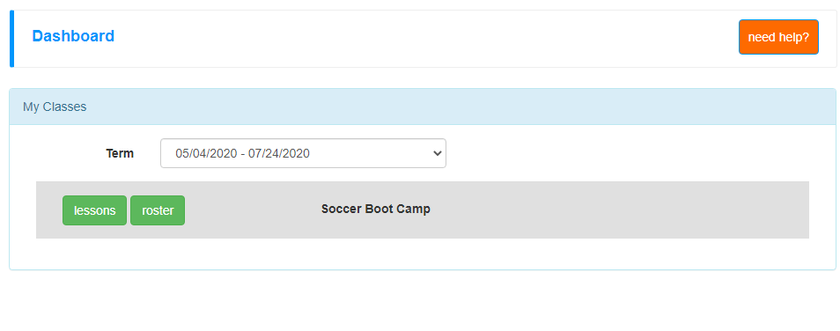Click the Dashboard page title

73,36
